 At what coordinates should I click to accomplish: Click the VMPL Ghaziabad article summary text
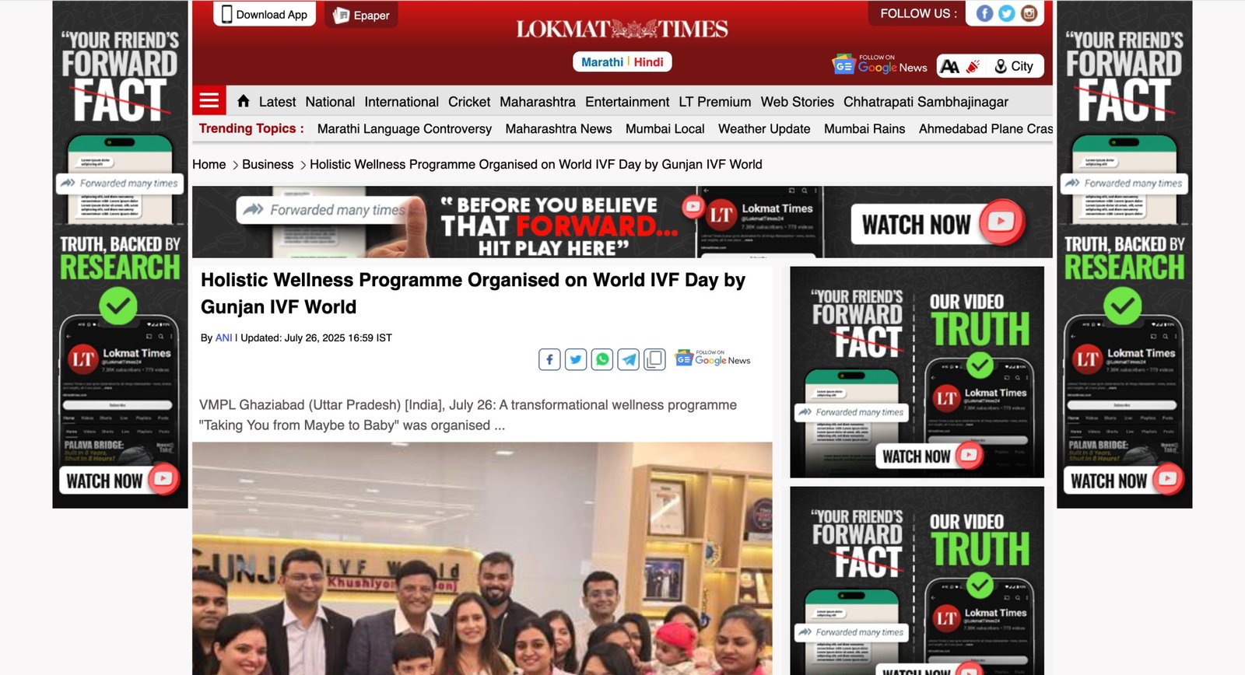(x=468, y=415)
